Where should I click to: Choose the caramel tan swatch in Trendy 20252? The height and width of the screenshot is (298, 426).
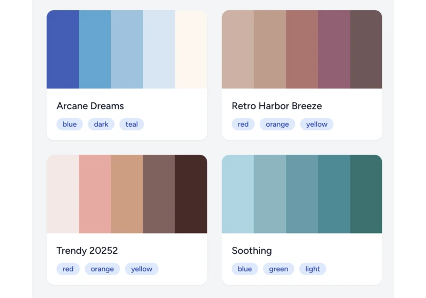tap(127, 194)
